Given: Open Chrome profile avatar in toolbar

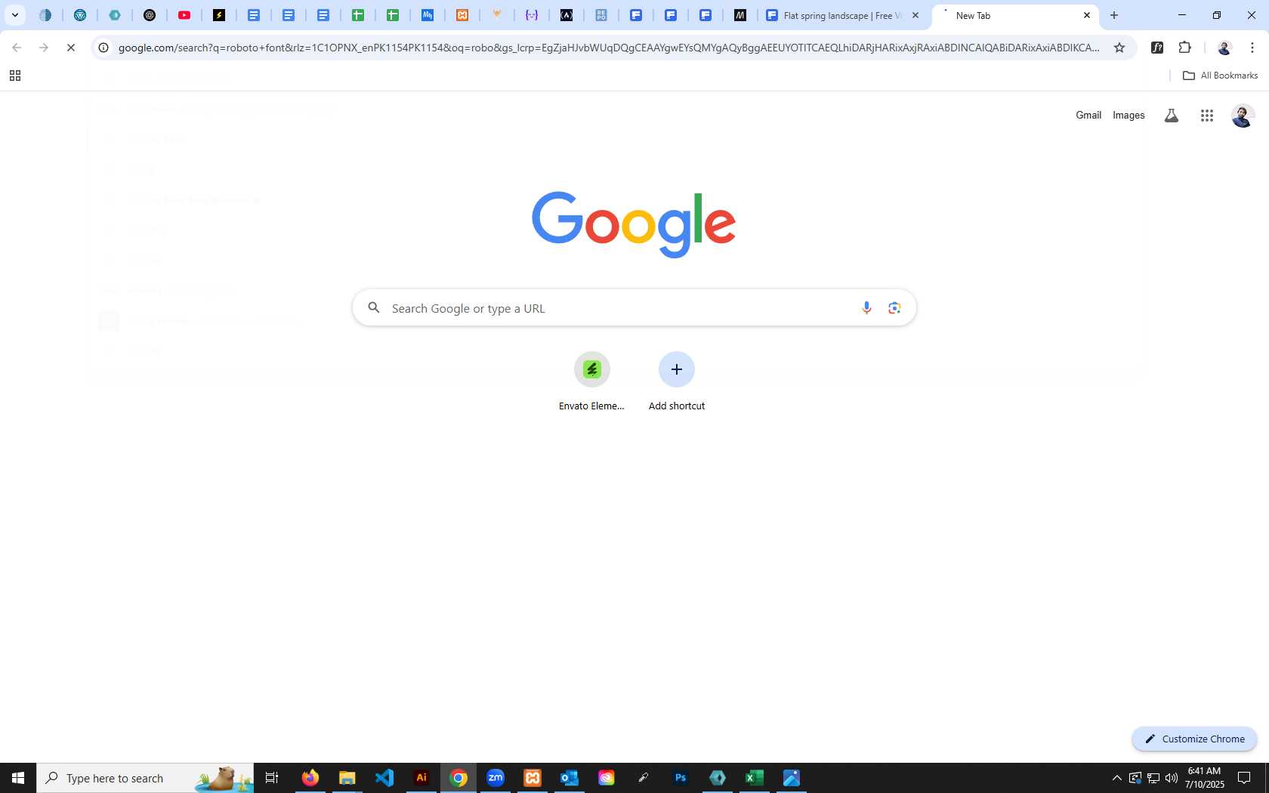Looking at the screenshot, I should pos(1224,48).
